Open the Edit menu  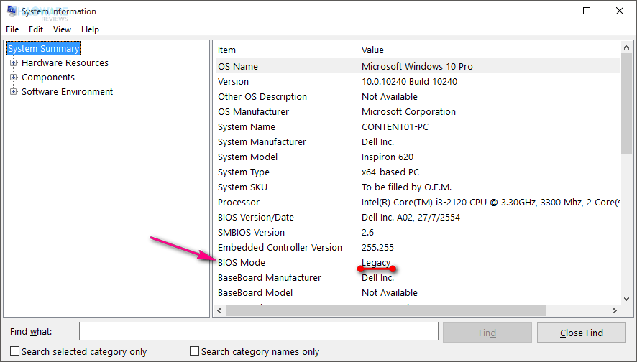point(36,29)
